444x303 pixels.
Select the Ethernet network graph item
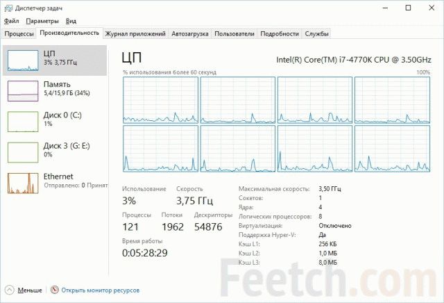[55, 183]
